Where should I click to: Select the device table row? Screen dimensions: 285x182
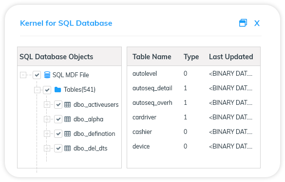pyautogui.click(x=193, y=146)
